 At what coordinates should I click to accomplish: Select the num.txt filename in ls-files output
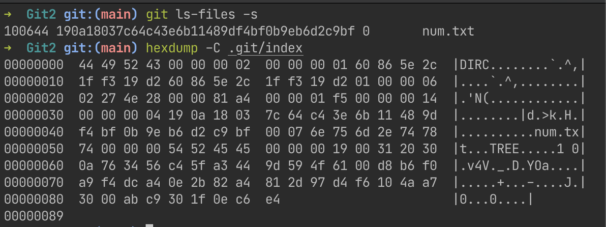(448, 32)
